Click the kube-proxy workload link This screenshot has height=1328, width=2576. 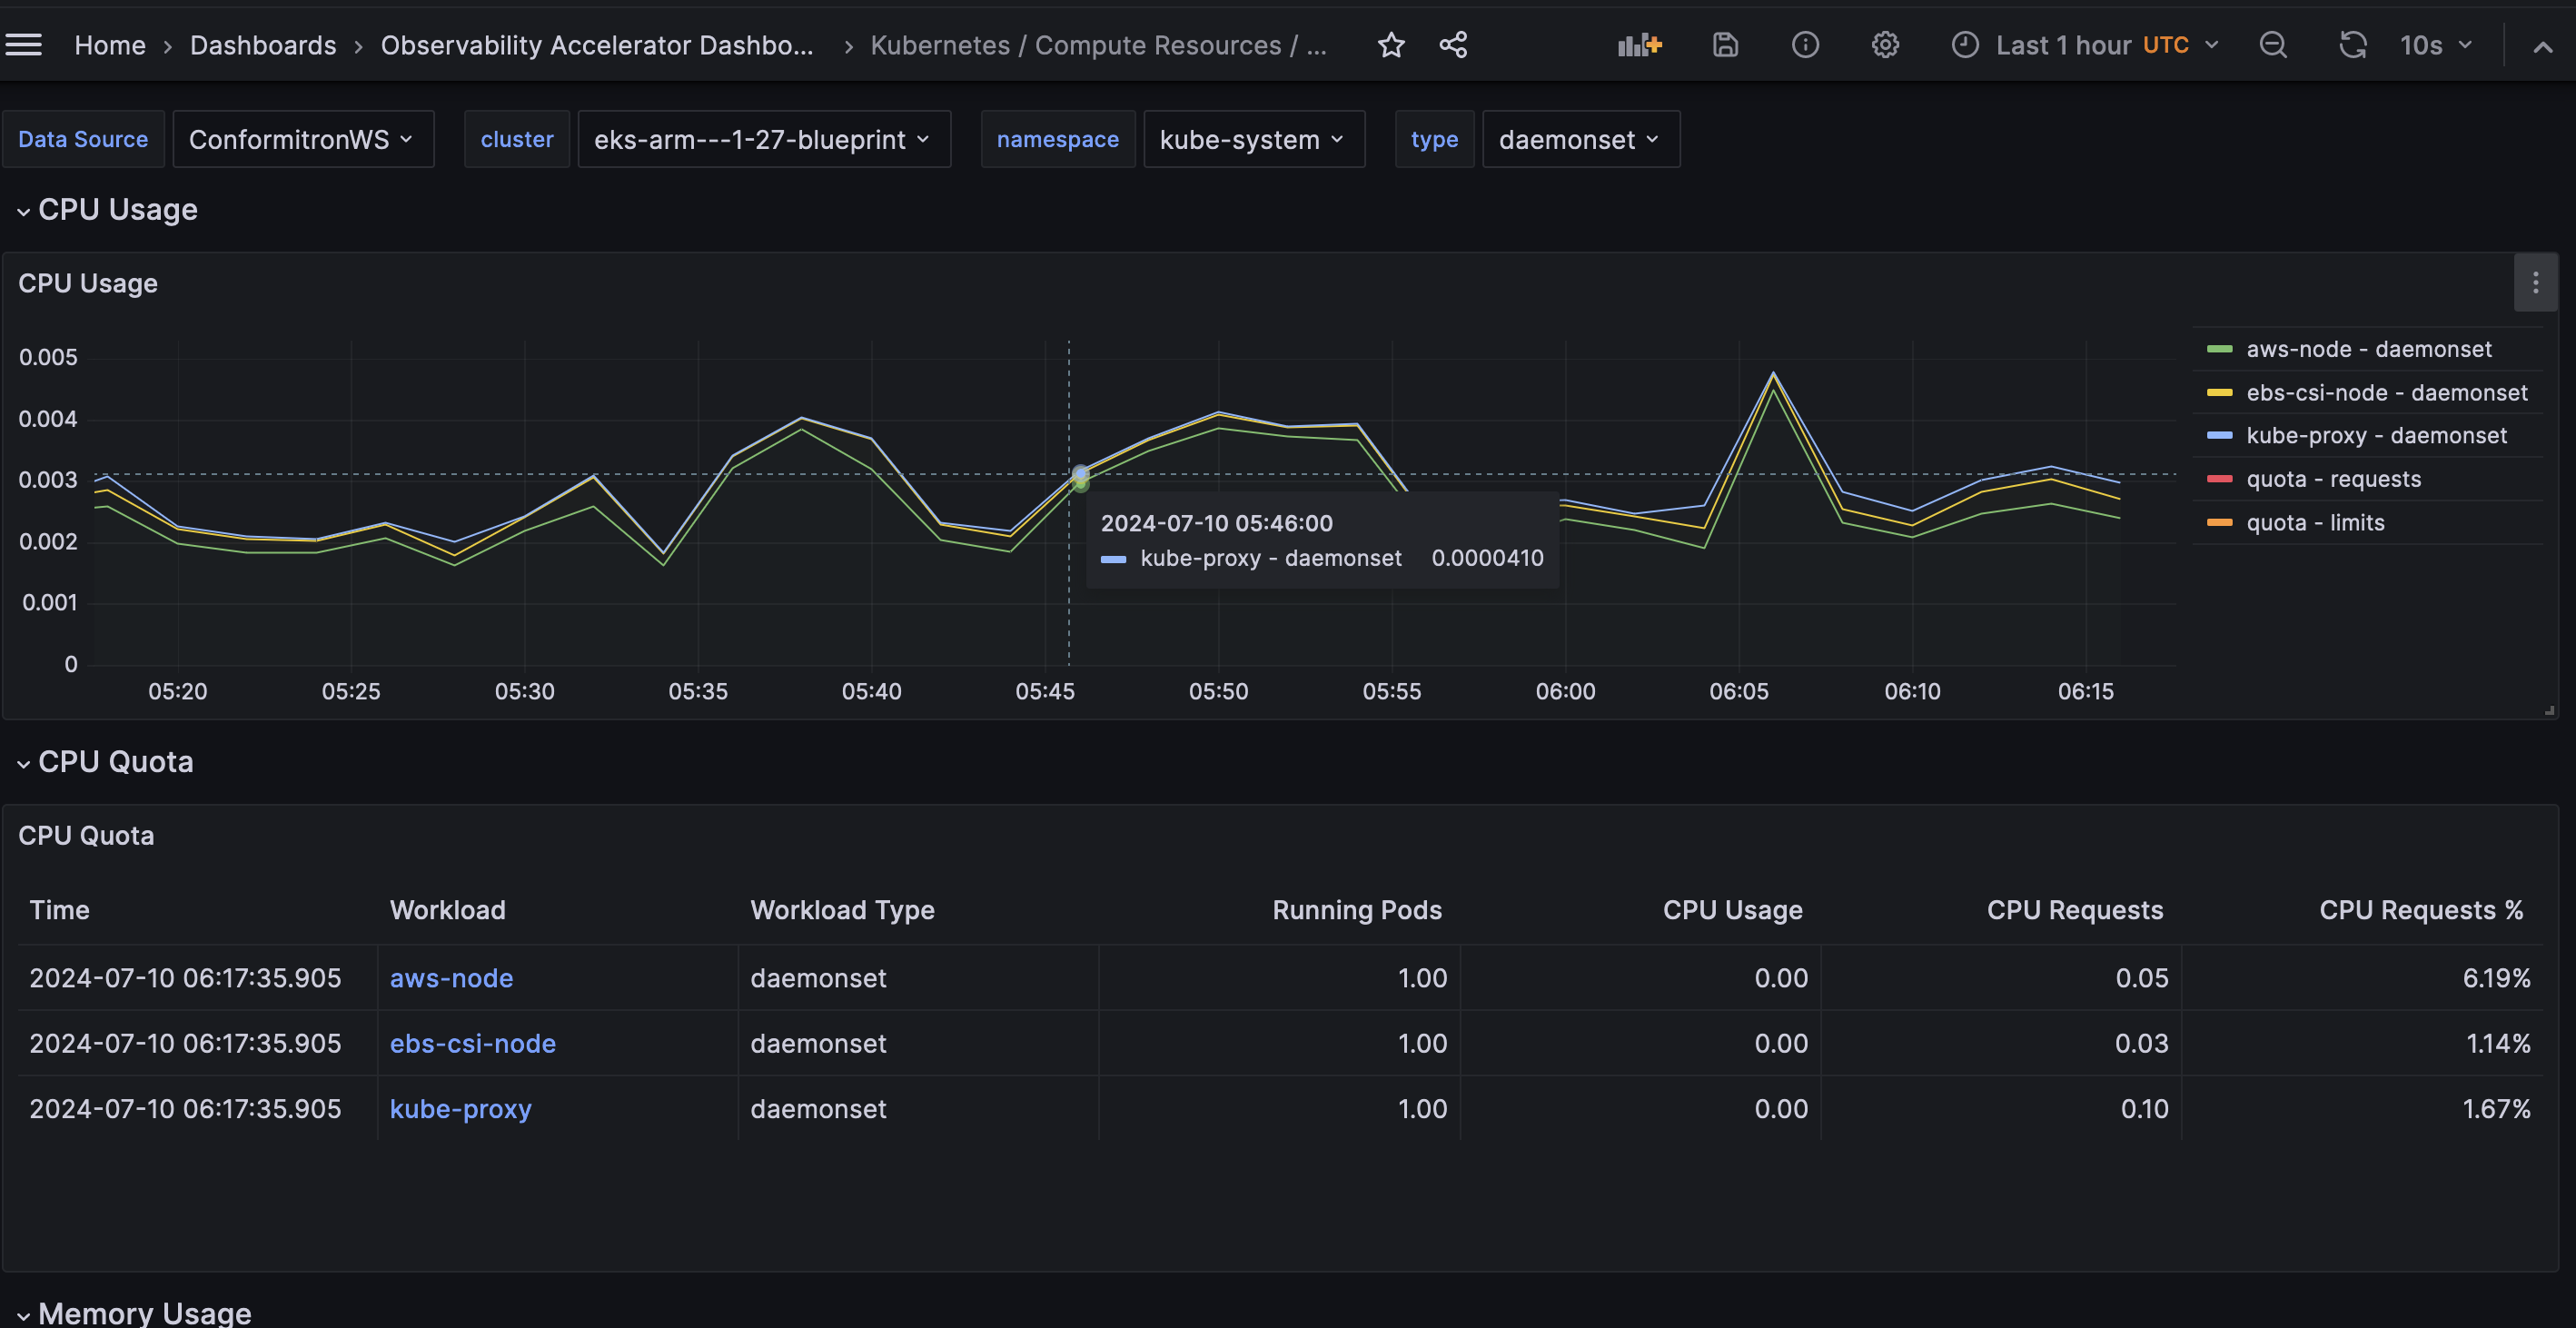[461, 1109]
